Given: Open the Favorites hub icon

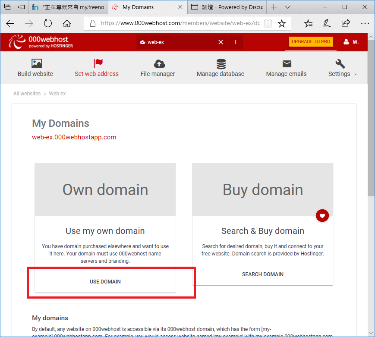Looking at the screenshot, I should [x=308, y=23].
